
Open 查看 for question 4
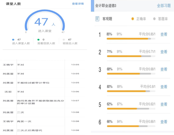click(164, 87)
